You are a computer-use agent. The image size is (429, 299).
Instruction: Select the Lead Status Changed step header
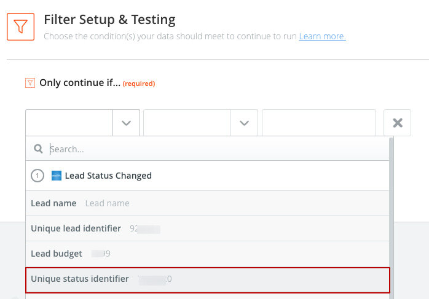point(108,176)
